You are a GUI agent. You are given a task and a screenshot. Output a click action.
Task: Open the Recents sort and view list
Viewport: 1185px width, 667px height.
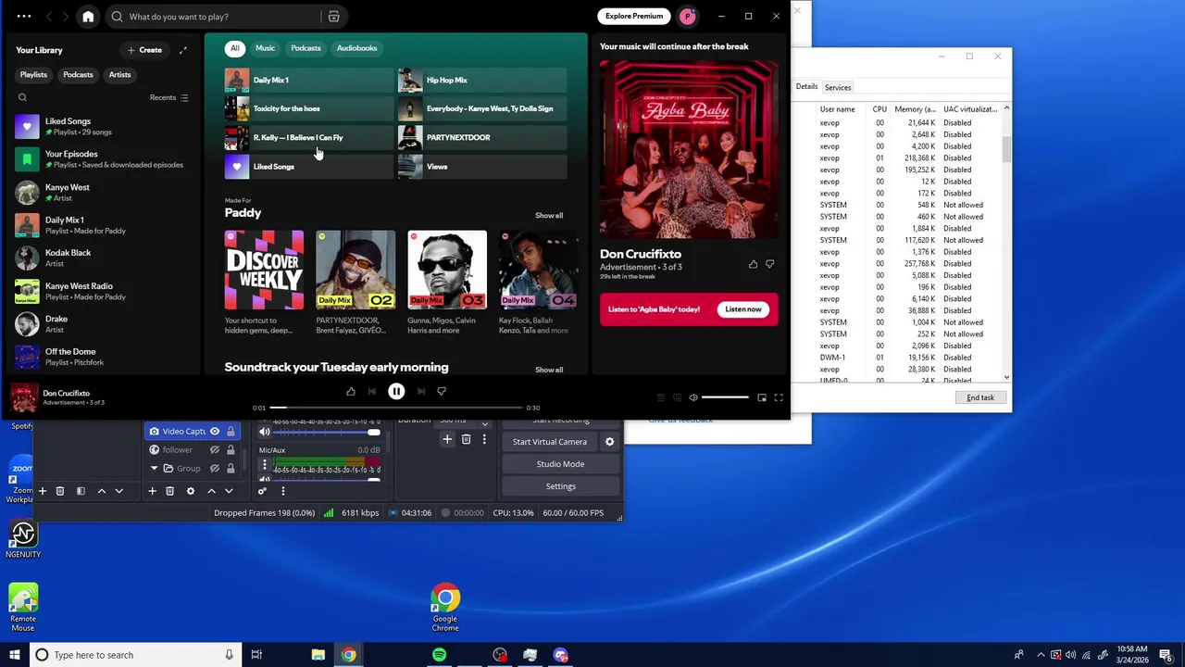click(169, 97)
